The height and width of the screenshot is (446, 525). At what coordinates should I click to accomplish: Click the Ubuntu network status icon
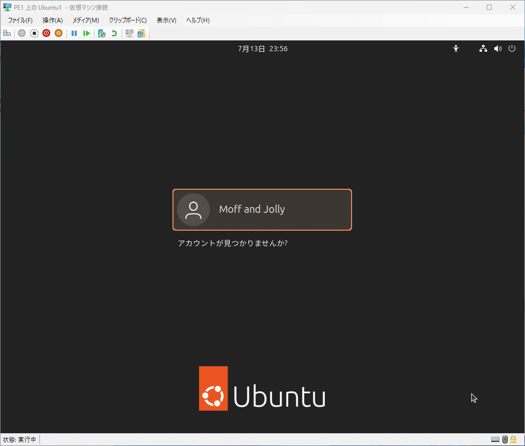(x=483, y=49)
